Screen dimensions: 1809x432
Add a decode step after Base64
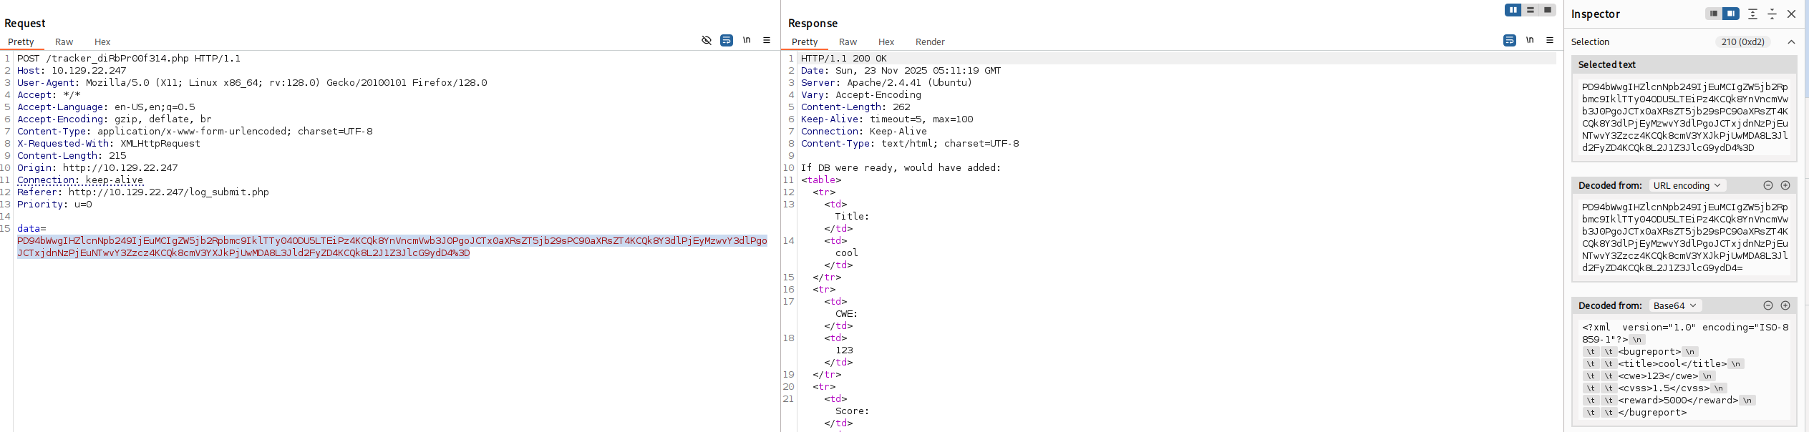point(1785,305)
